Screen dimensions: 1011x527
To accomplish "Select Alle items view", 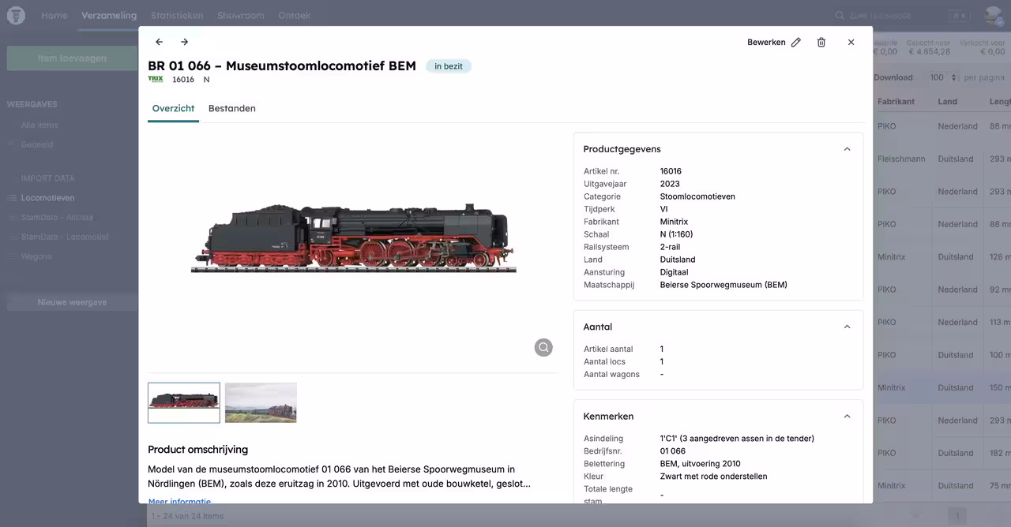I will tap(39, 125).
